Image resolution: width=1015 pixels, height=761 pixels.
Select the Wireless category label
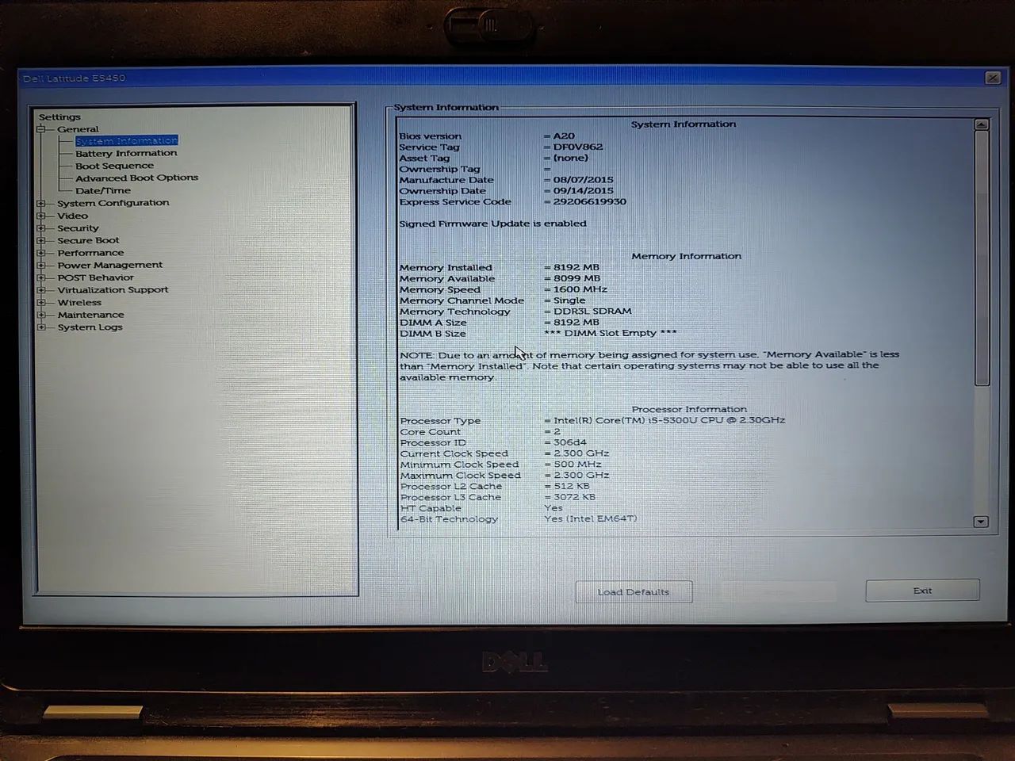coord(79,302)
